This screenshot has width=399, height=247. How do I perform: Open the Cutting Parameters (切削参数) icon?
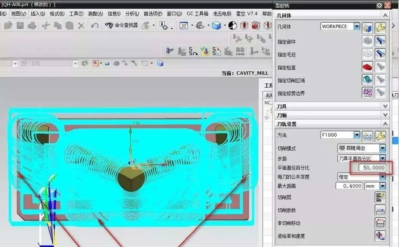tap(380, 210)
